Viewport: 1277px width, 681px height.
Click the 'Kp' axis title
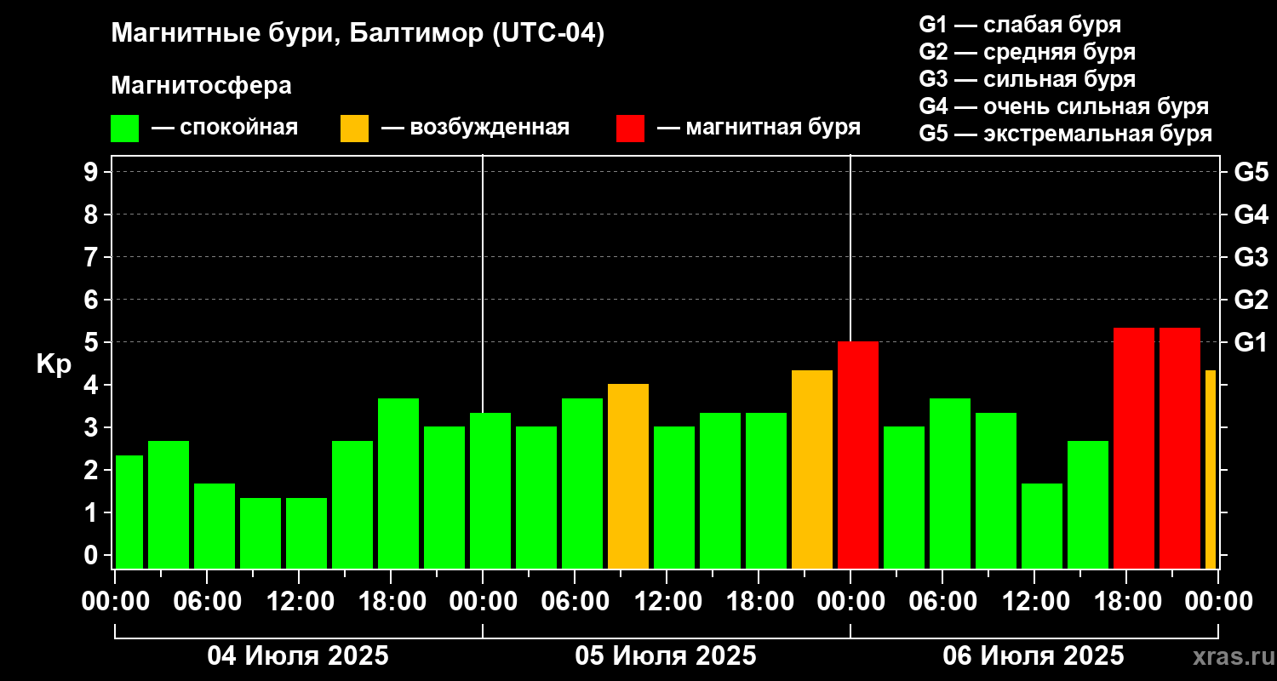[x=54, y=364]
